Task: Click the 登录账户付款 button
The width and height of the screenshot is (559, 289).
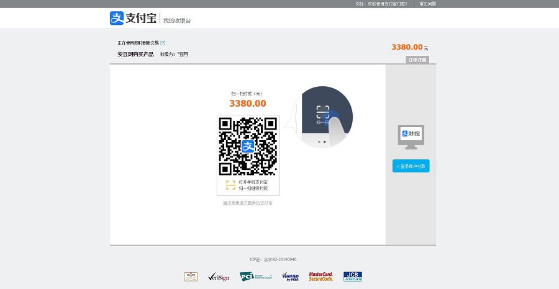Action: click(411, 166)
